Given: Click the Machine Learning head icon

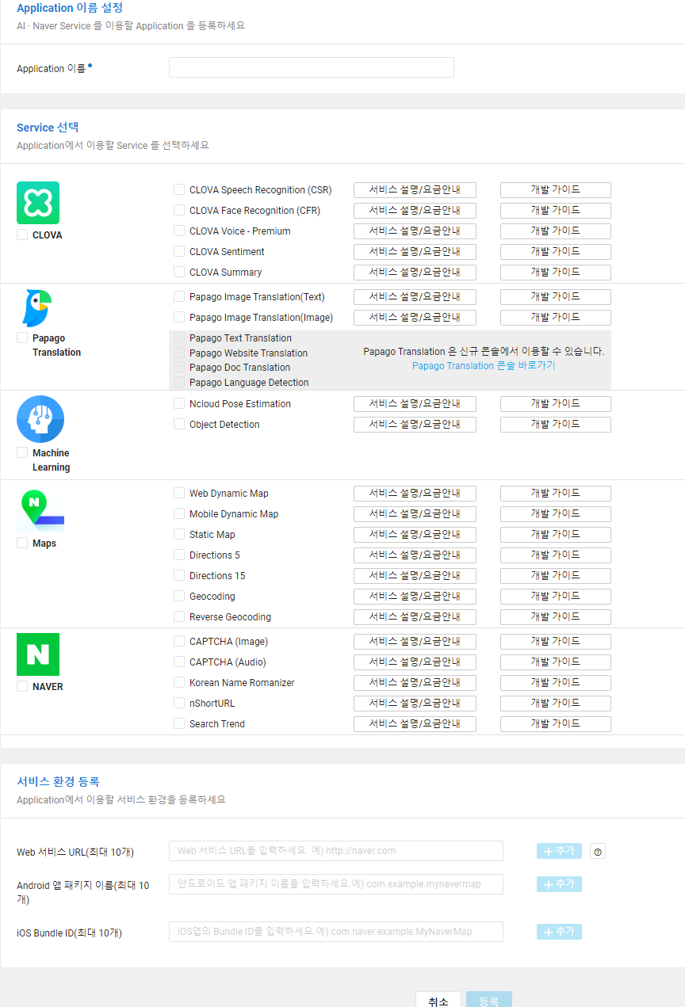Looking at the screenshot, I should tap(40, 419).
